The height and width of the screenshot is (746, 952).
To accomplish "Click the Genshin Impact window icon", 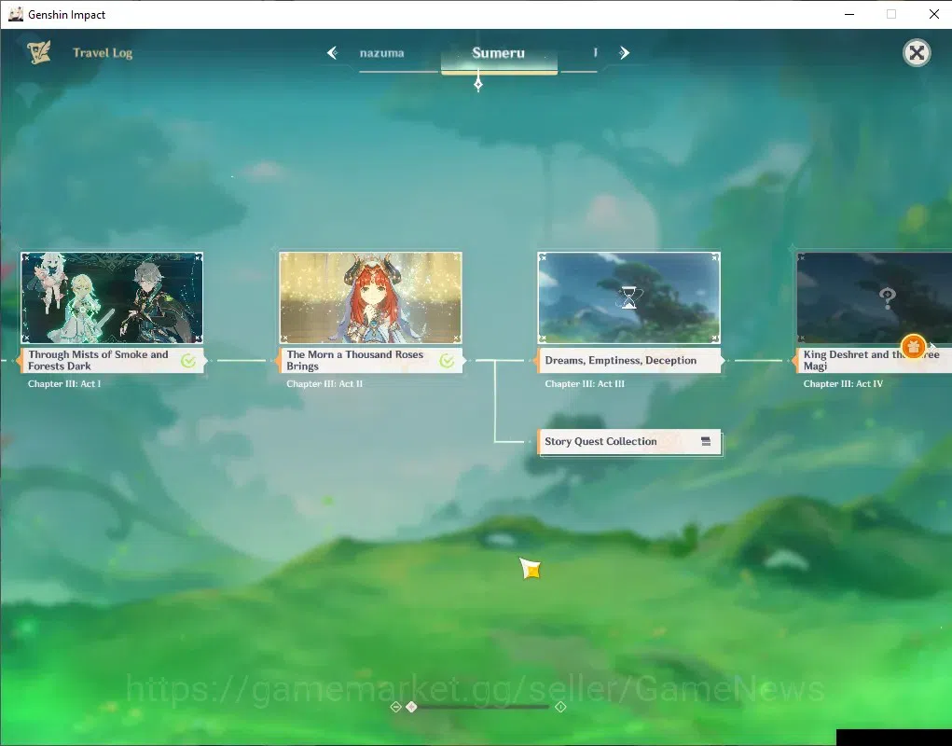I will coord(16,14).
